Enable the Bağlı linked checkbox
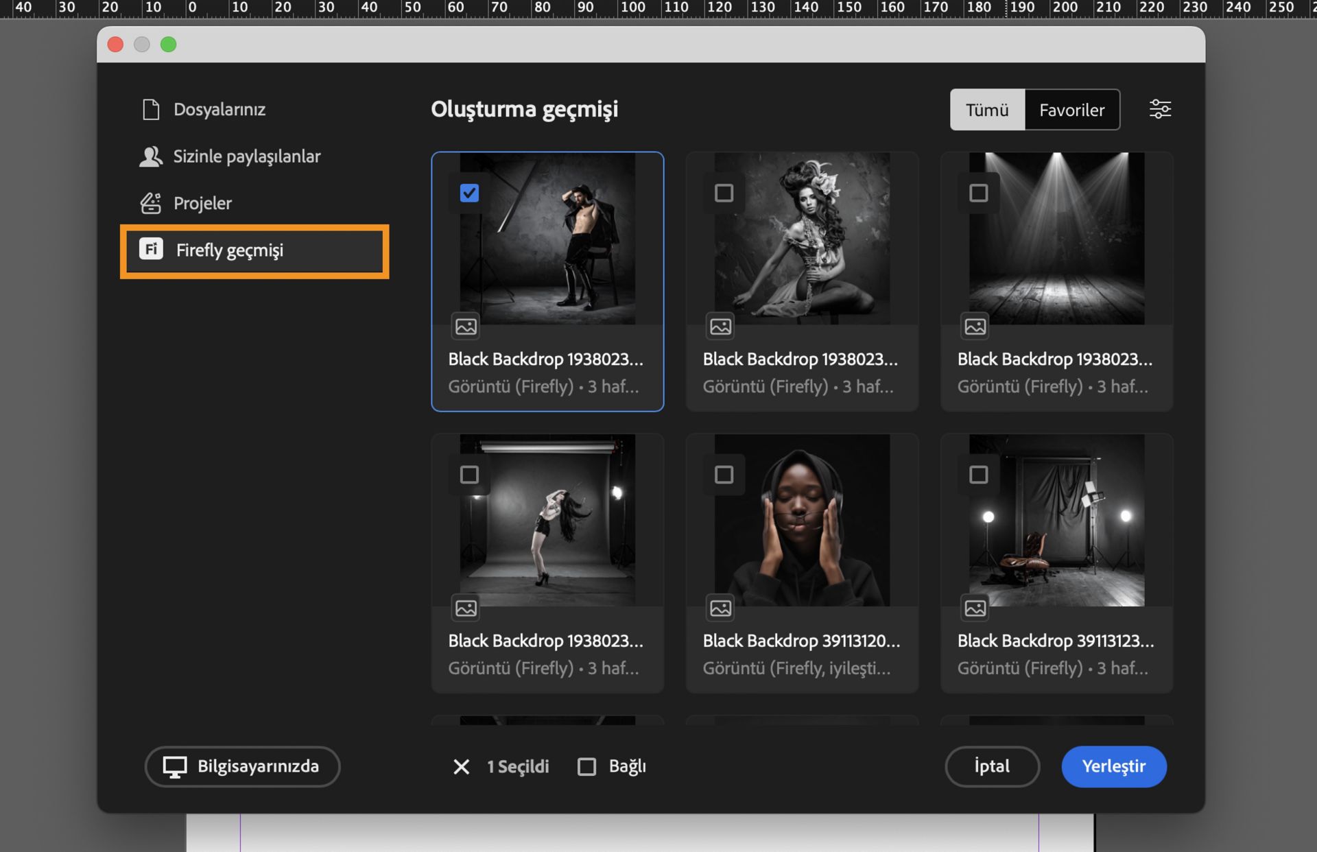The height and width of the screenshot is (852, 1317). point(586,766)
